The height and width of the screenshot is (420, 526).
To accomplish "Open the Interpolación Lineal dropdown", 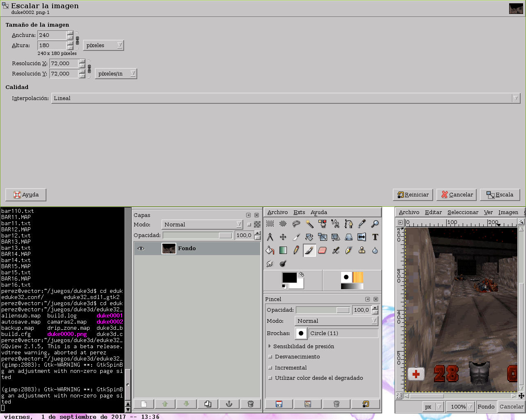I will [x=286, y=98].
